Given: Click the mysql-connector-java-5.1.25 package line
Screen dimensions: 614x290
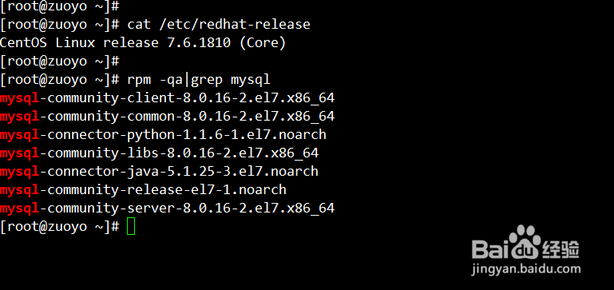Looking at the screenshot, I should pos(159,172).
